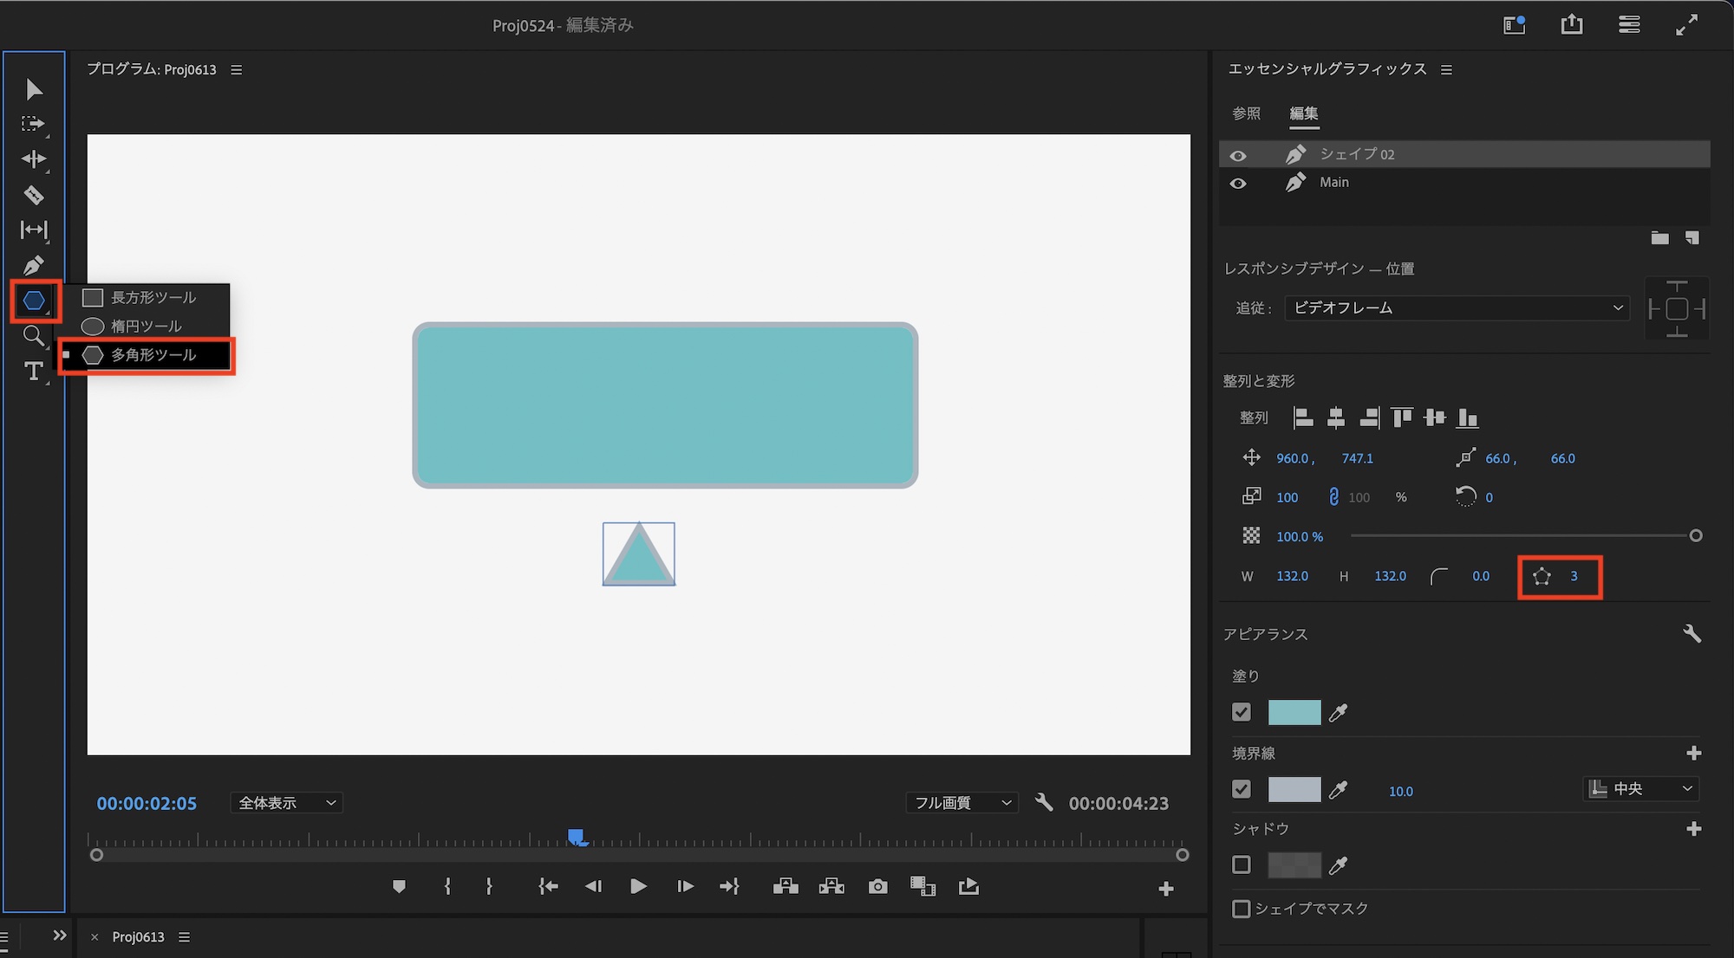Click the Export Frame camera icon

[877, 886]
